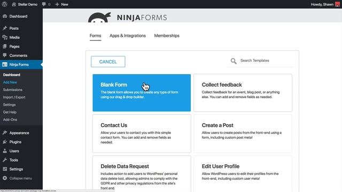The image size is (342, 192).
Task: Select the Ninja Forms menu item
Action: 21,65
